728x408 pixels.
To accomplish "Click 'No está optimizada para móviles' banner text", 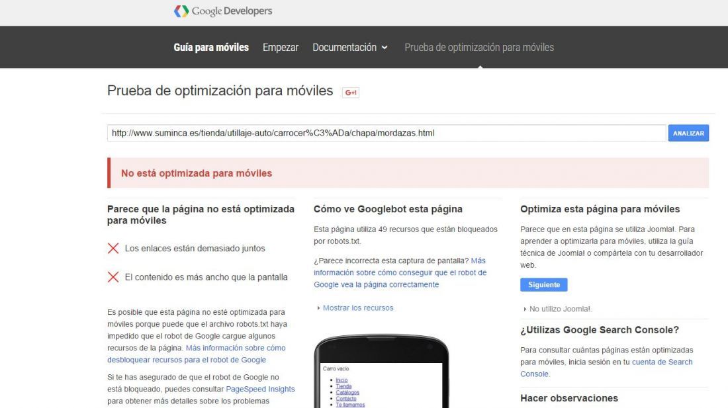I will click(x=197, y=173).
